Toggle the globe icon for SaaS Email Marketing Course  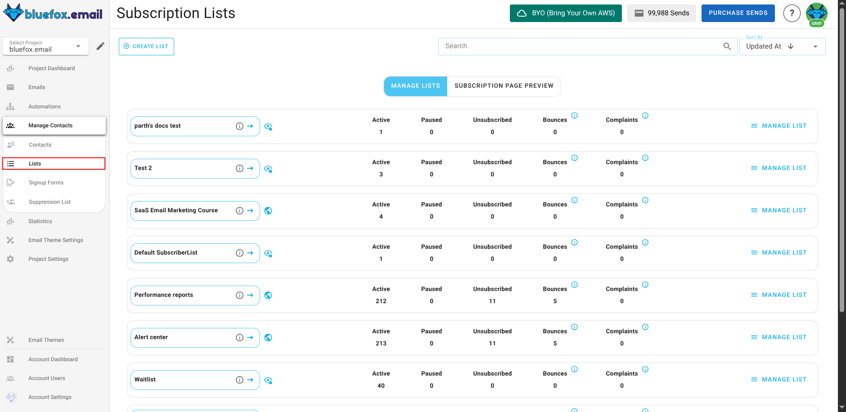tap(268, 210)
